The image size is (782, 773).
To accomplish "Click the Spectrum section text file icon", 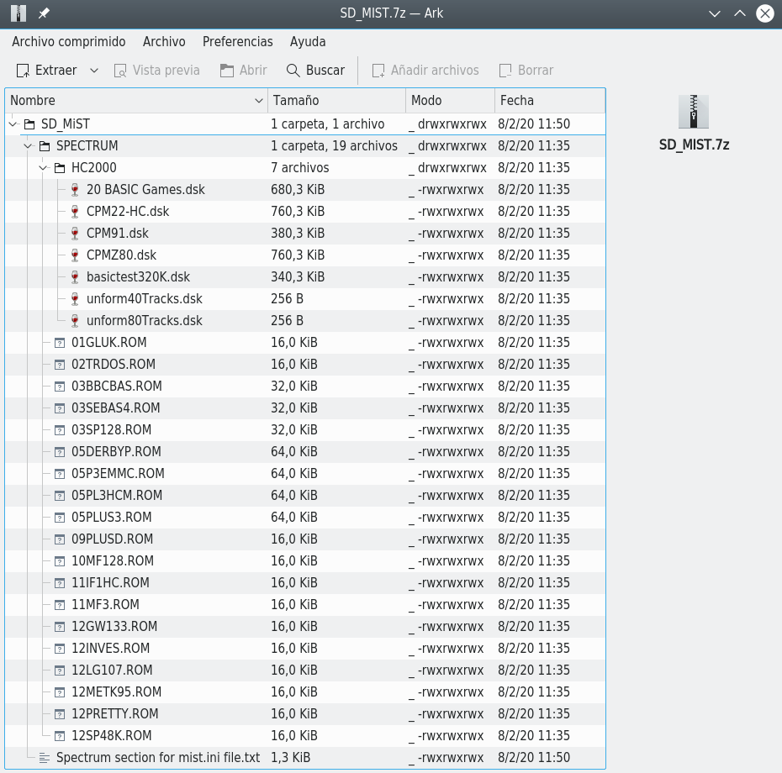I will click(x=45, y=759).
